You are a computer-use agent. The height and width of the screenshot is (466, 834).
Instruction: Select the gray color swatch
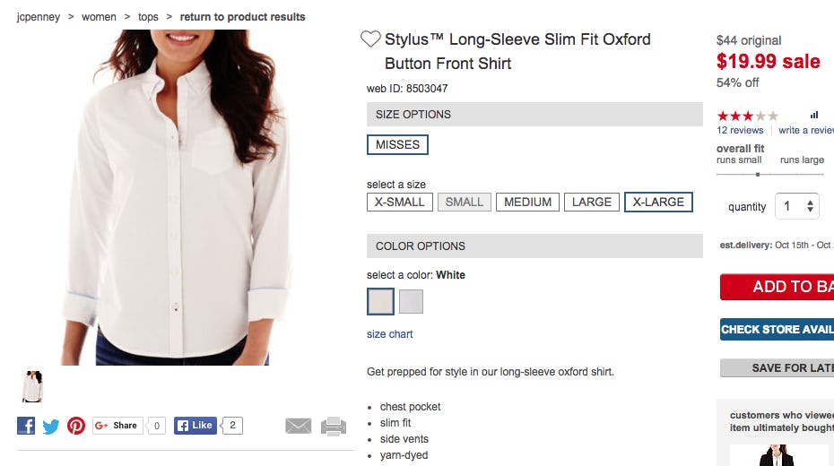coord(411,302)
